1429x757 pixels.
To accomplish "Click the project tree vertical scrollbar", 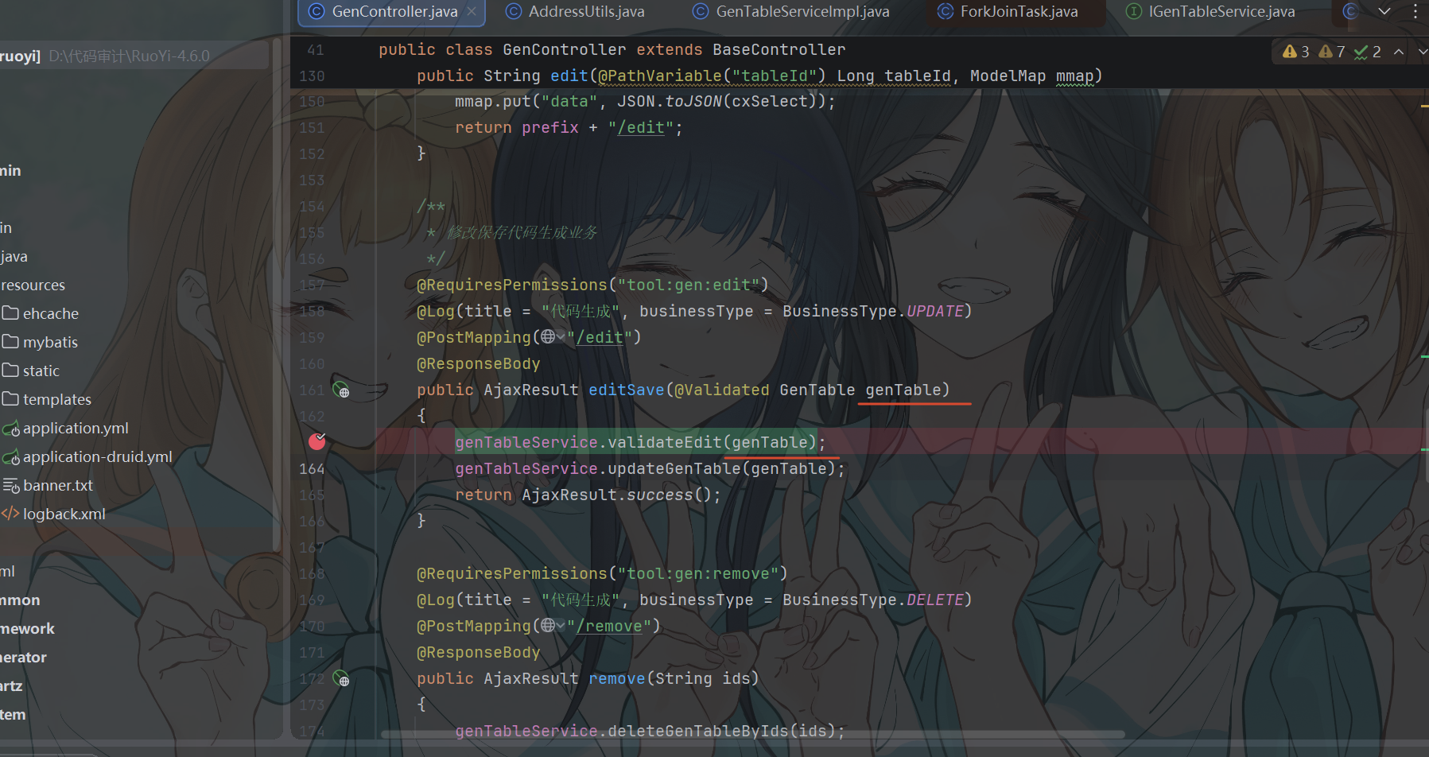I will tap(276, 295).
